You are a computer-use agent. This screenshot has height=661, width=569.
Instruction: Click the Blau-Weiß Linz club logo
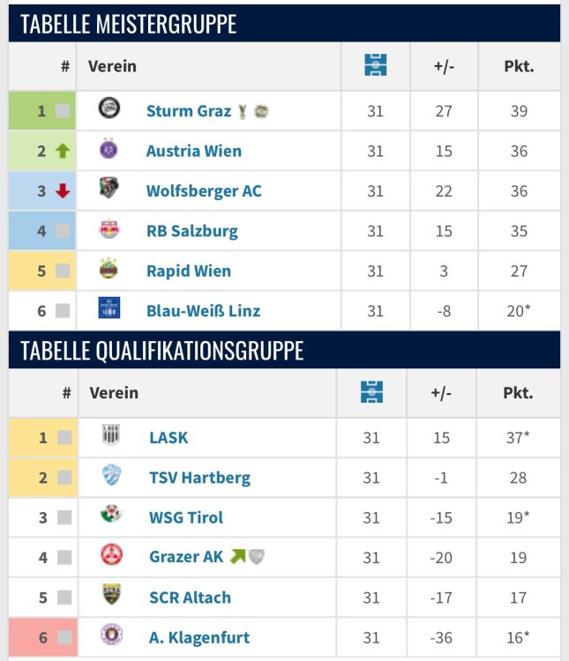pos(109,309)
